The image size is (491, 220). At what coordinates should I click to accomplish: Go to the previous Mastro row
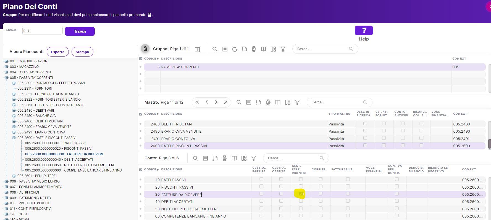[207, 102]
